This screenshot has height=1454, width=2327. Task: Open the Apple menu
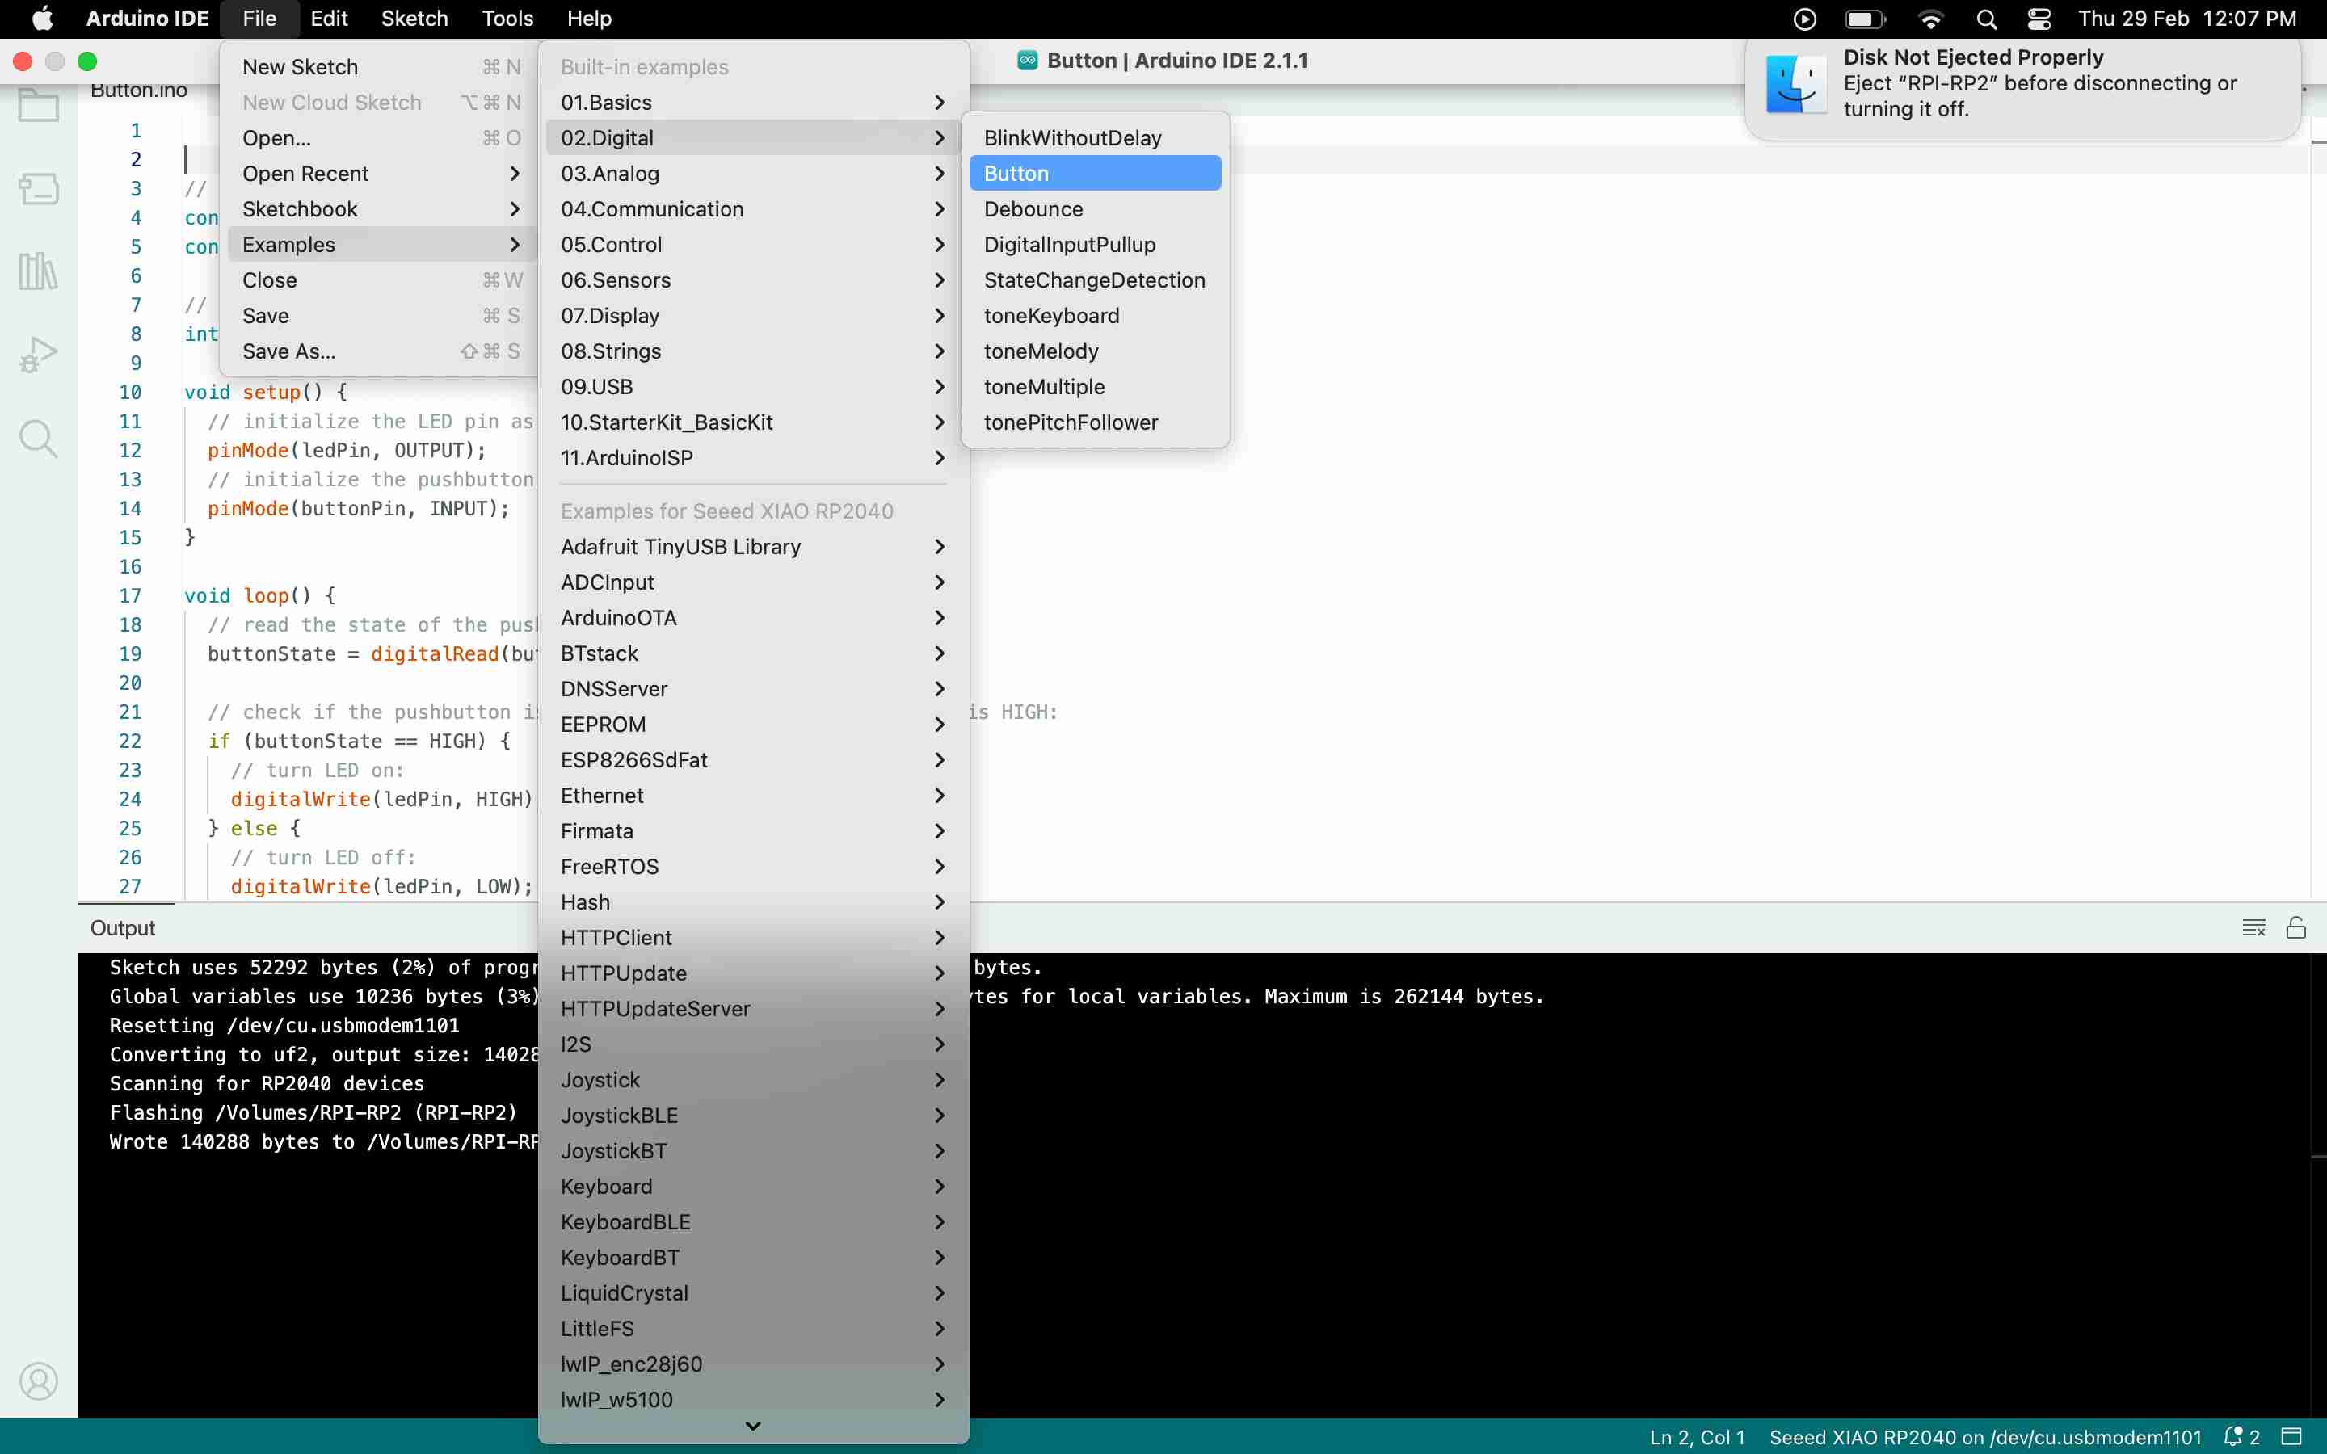42,19
